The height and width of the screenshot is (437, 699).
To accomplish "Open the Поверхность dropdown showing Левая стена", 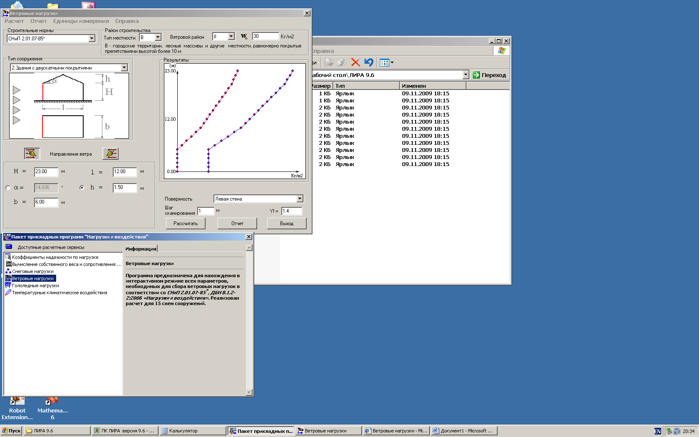I will pos(300,199).
